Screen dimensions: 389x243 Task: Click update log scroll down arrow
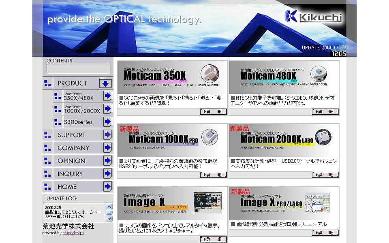tap(109, 218)
